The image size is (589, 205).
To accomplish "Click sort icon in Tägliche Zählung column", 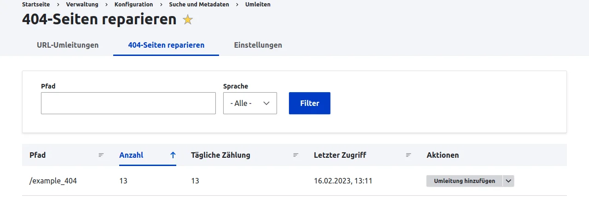I will tap(296, 155).
